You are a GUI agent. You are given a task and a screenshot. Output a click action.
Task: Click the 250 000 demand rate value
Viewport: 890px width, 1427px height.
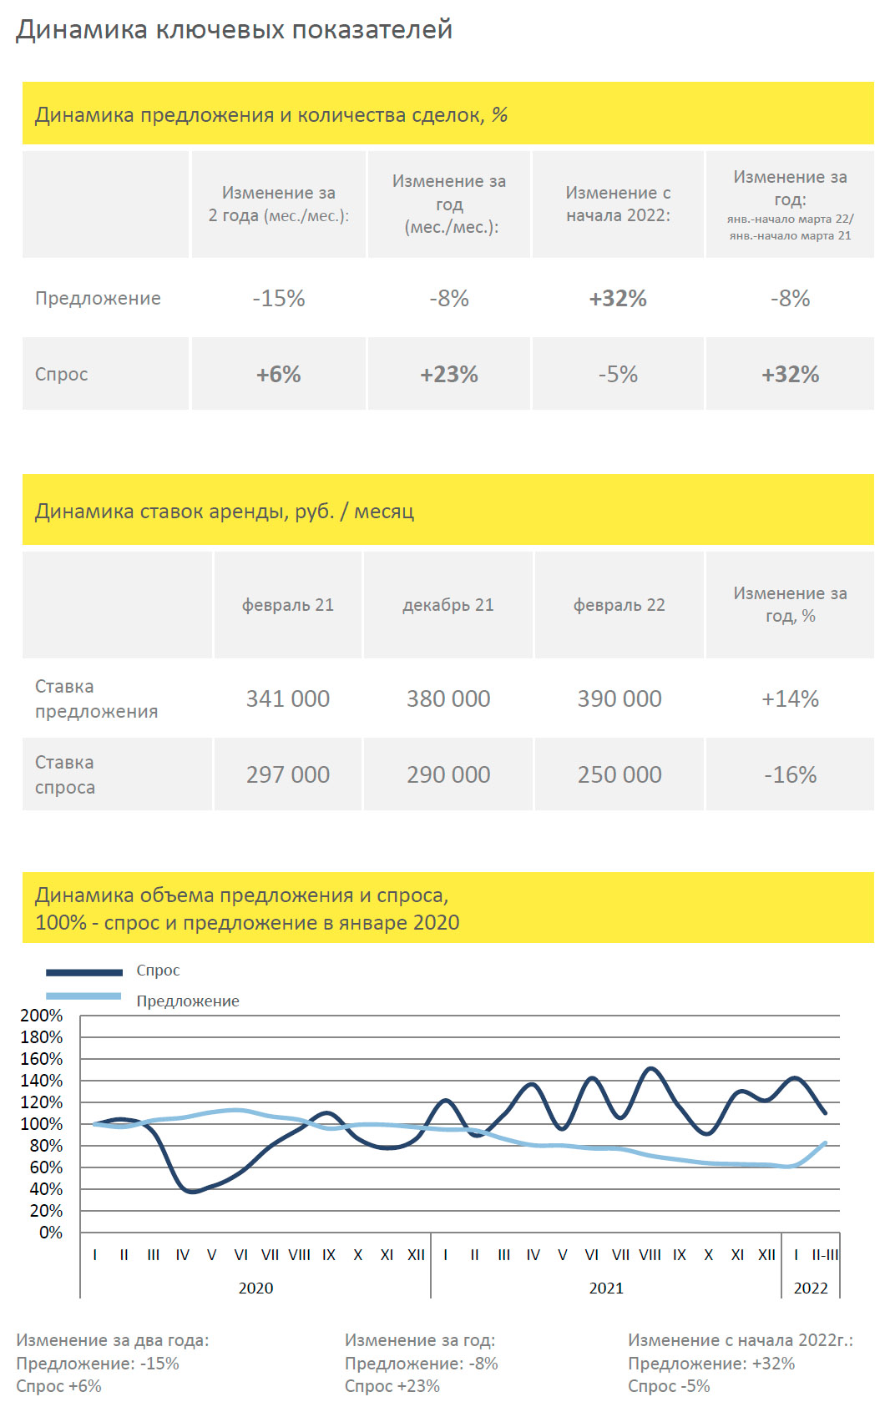click(x=619, y=774)
